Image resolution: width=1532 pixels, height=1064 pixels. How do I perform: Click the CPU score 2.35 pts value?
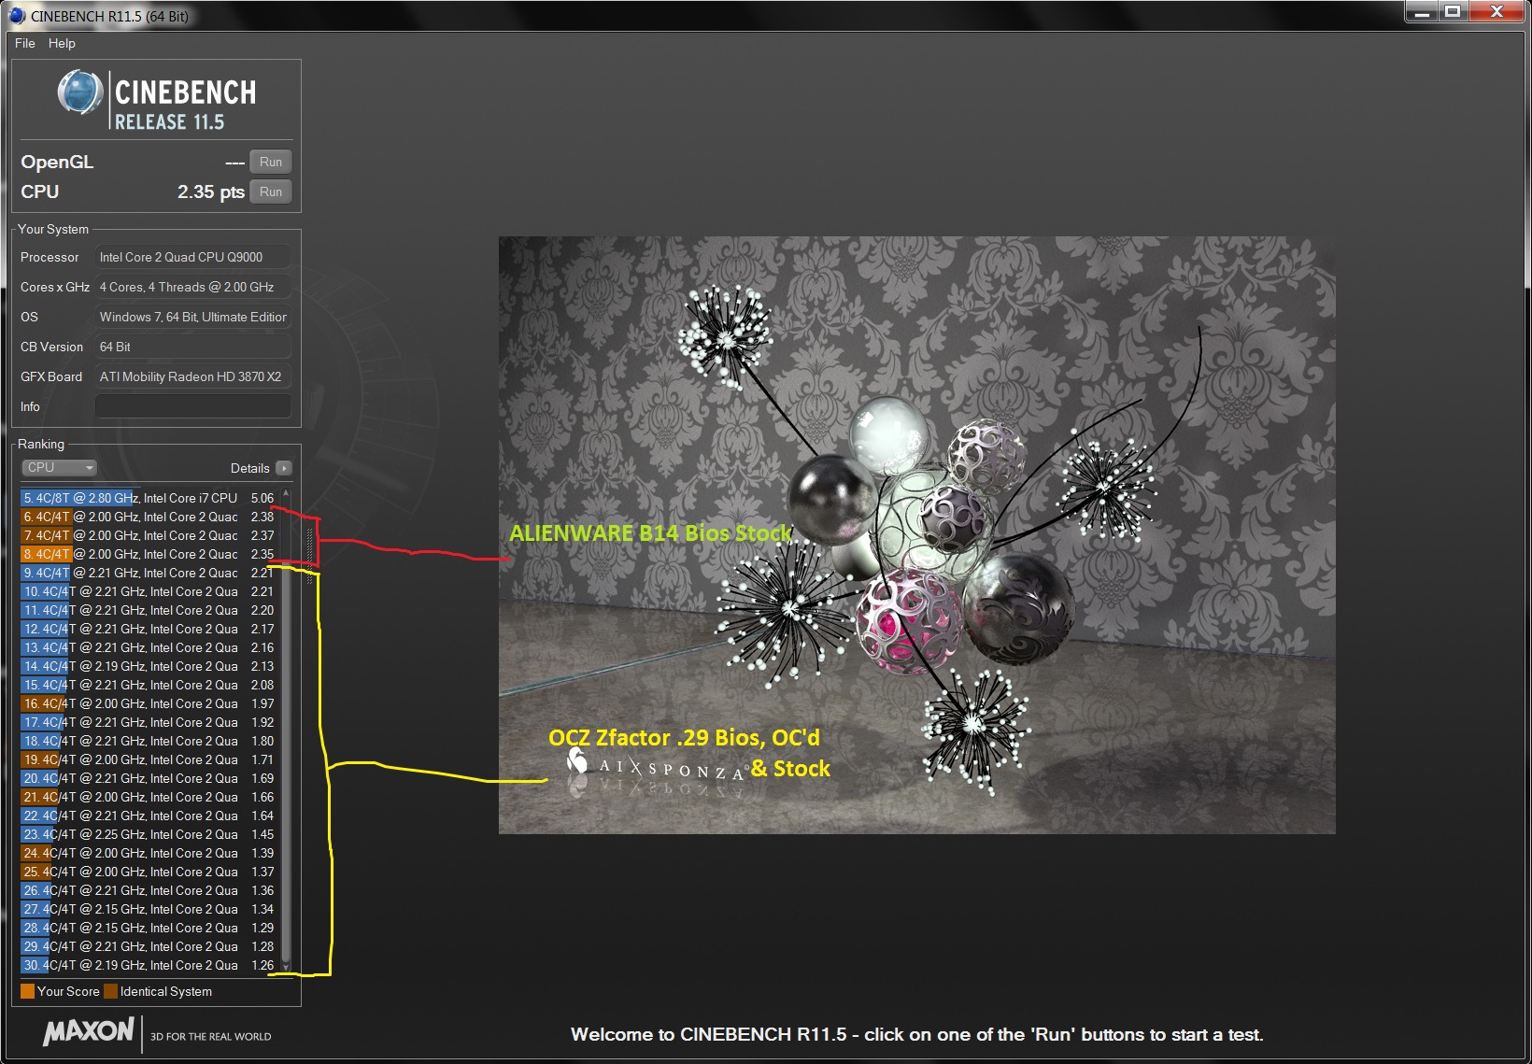tap(211, 192)
